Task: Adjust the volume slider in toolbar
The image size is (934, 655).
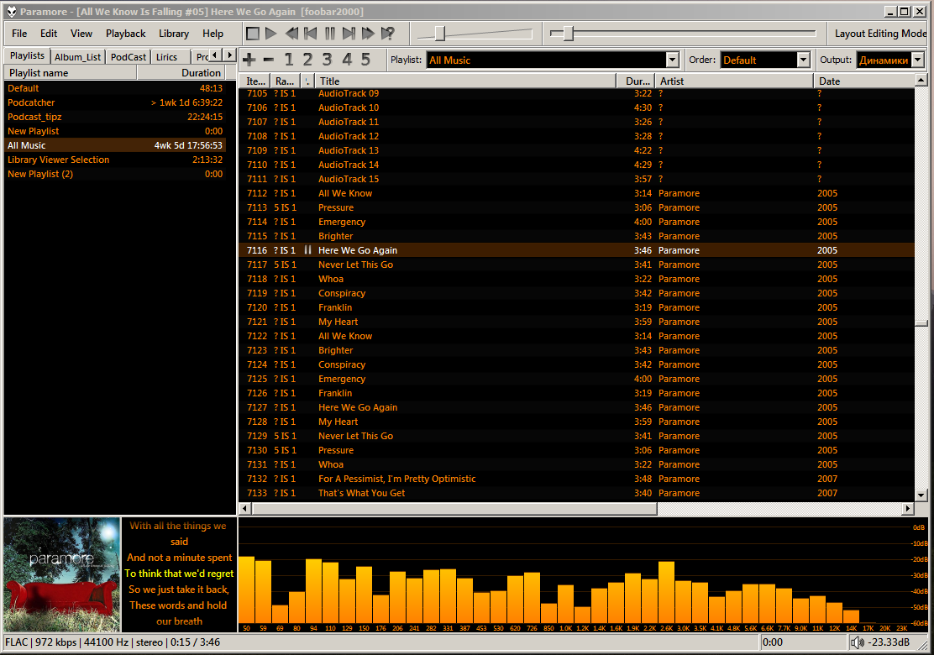Action: 439,34
